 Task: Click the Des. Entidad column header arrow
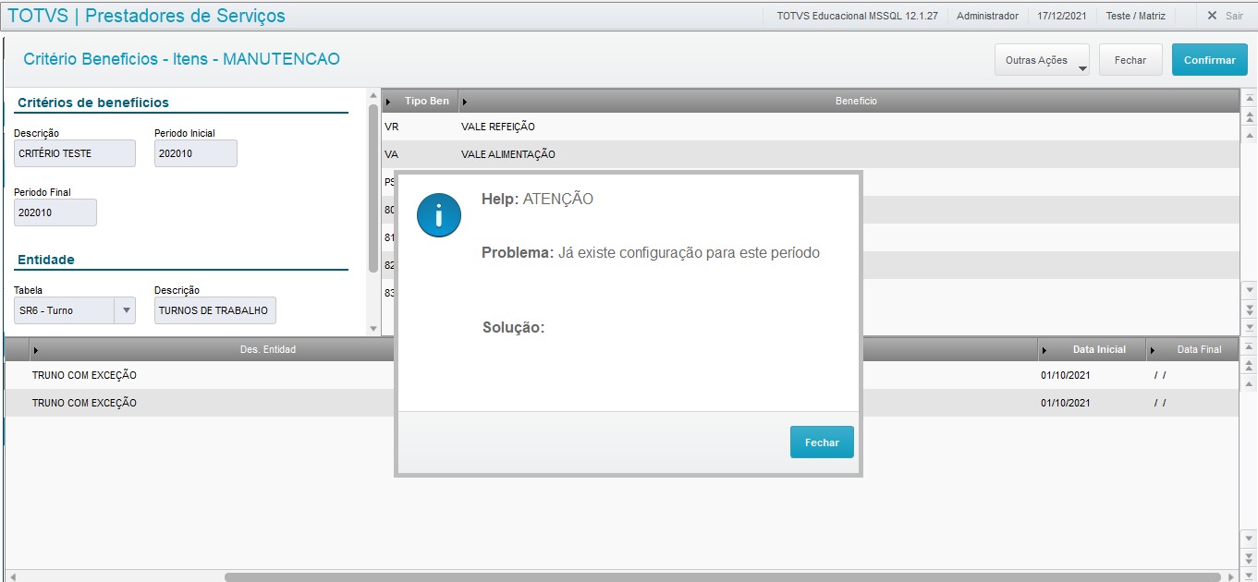35,350
